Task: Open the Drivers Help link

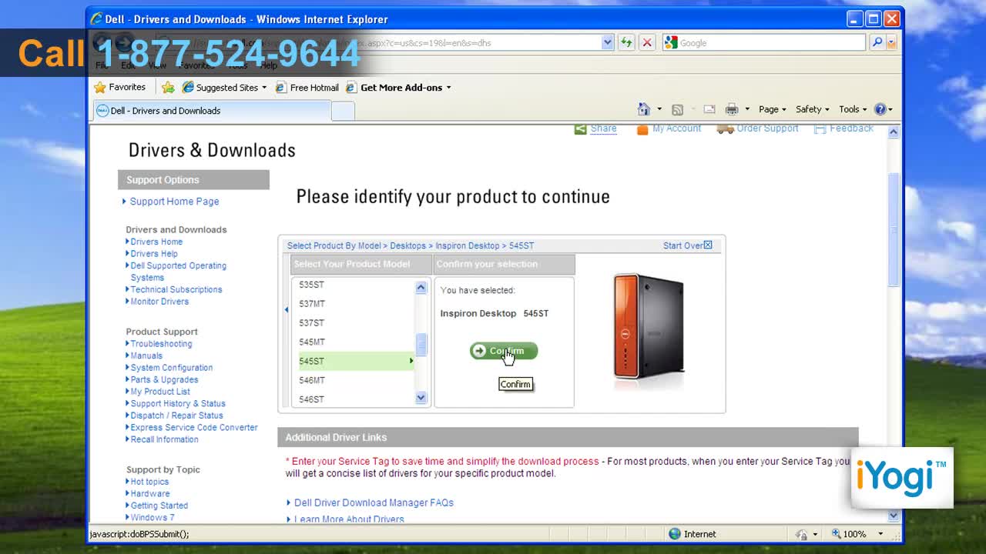Action: click(x=154, y=254)
